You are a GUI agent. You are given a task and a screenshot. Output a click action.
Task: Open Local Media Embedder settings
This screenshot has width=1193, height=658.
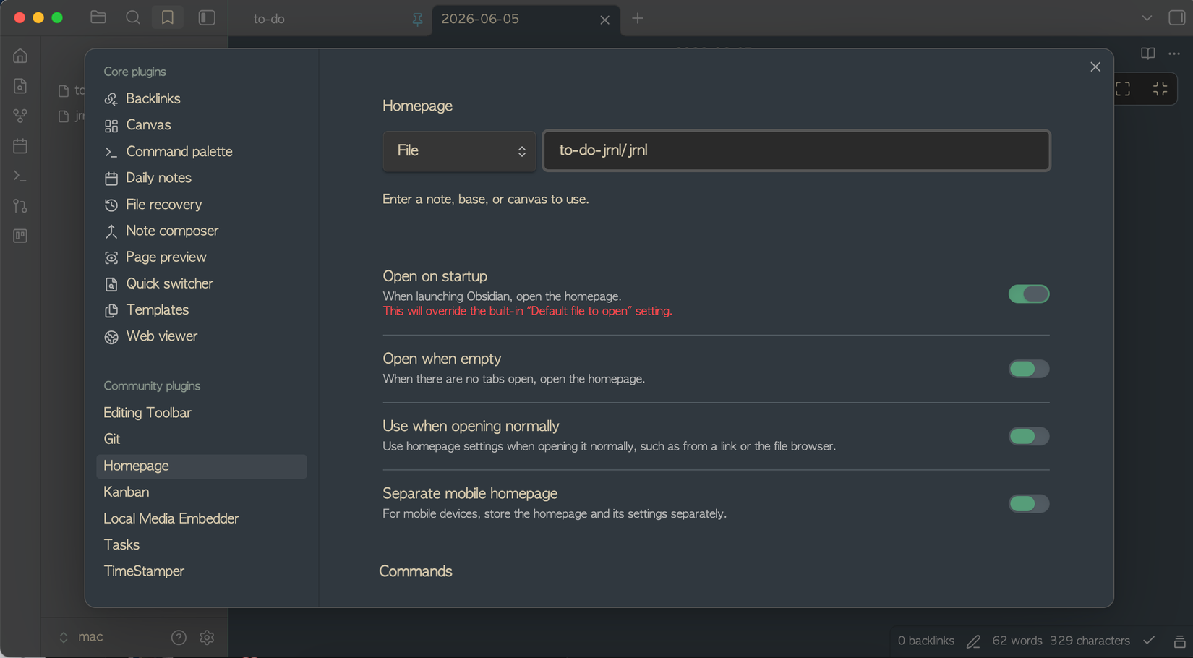201,518
